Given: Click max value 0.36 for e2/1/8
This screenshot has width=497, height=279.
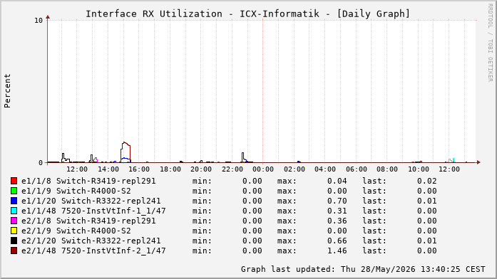Looking at the screenshot, I should pos(337,221).
